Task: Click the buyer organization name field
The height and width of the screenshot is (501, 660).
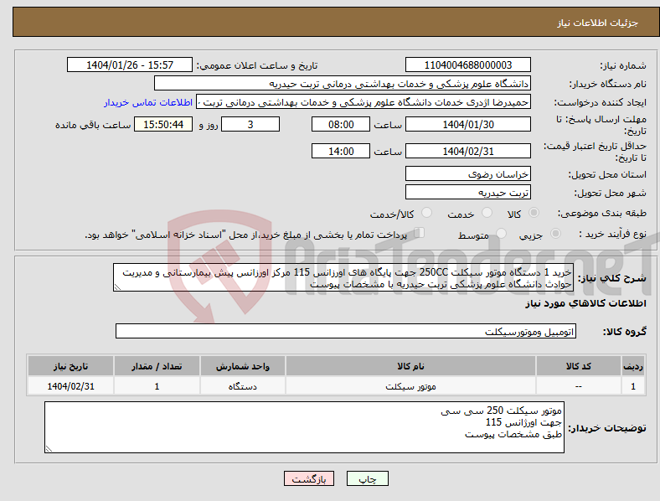Action: point(343,83)
